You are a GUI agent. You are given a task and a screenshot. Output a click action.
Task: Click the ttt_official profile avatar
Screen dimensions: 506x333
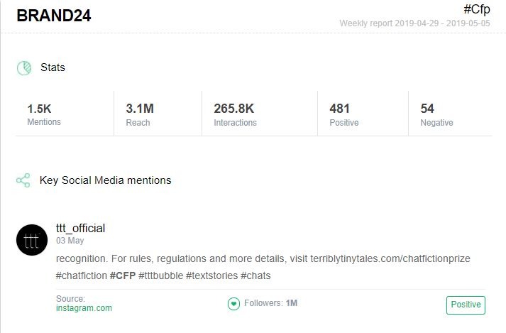pyautogui.click(x=32, y=241)
